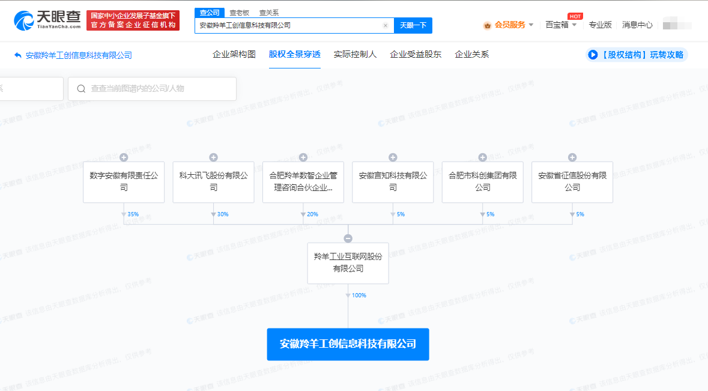Screen dimensions: 708x391
Task: Click the 天眼一下 search button
Action: click(x=413, y=26)
